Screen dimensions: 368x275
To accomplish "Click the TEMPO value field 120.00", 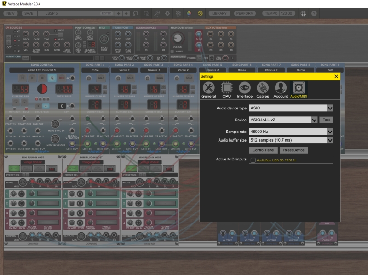I will tap(286, 14).
